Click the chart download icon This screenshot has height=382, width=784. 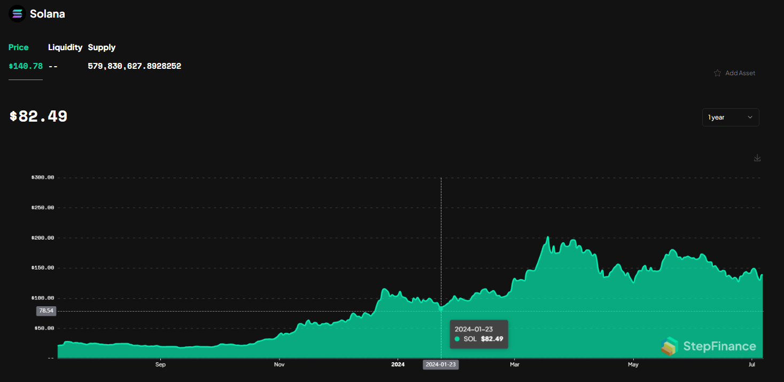(x=757, y=158)
